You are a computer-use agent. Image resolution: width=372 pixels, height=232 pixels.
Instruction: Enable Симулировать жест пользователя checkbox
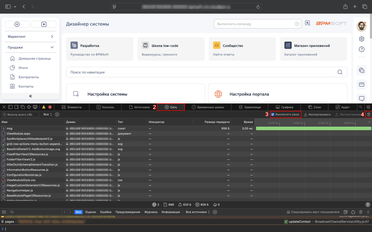[x=288, y=212]
